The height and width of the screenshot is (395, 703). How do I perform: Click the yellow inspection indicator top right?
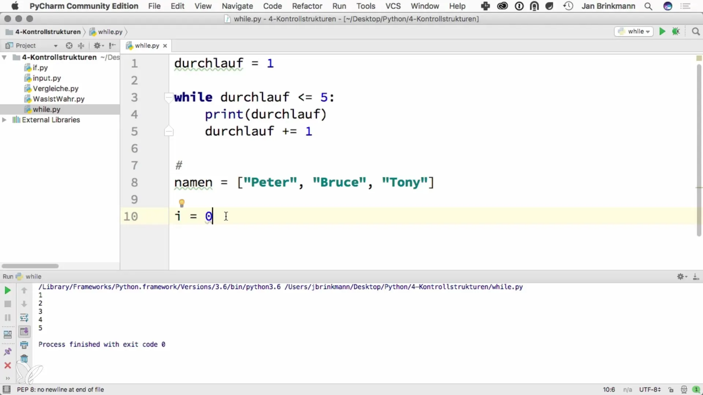[x=699, y=58]
